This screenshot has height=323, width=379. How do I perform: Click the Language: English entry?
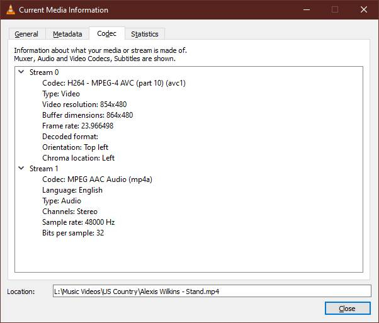click(x=72, y=190)
